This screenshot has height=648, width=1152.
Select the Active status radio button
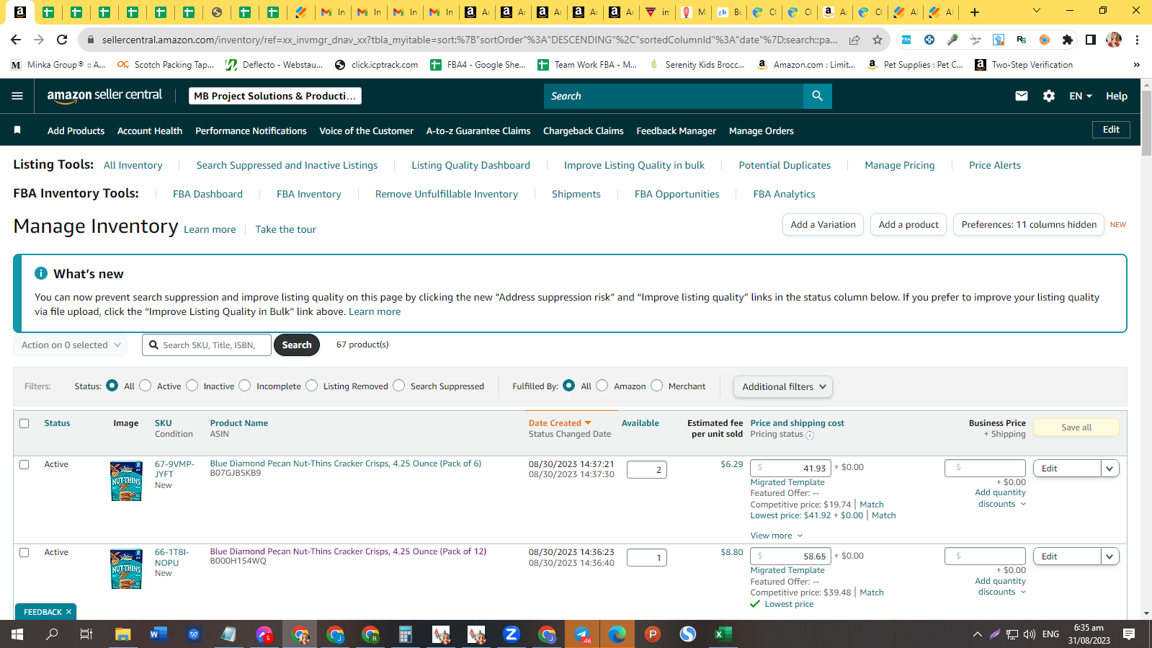tap(146, 386)
